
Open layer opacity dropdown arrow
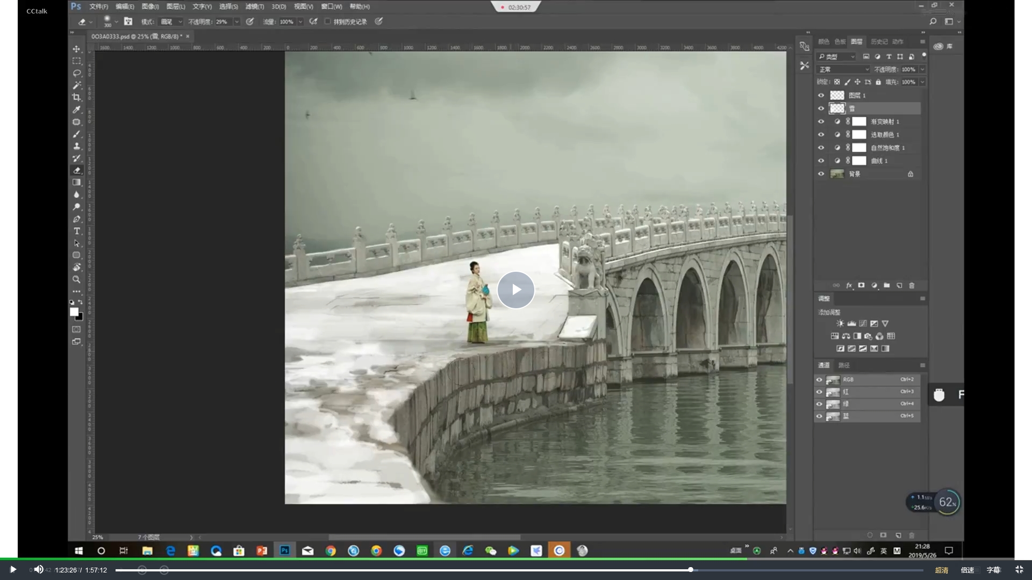pos(922,69)
